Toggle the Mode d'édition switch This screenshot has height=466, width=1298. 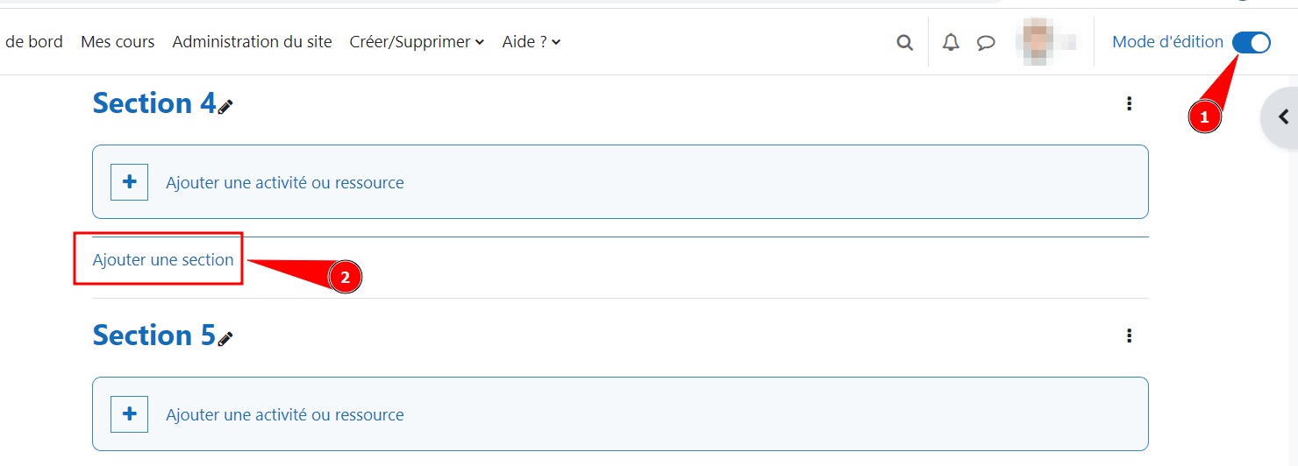pyautogui.click(x=1251, y=42)
